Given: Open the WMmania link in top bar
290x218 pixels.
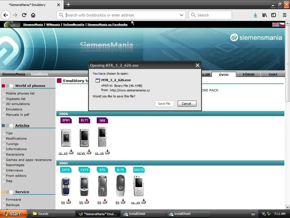Looking at the screenshot, I should click(x=53, y=24).
